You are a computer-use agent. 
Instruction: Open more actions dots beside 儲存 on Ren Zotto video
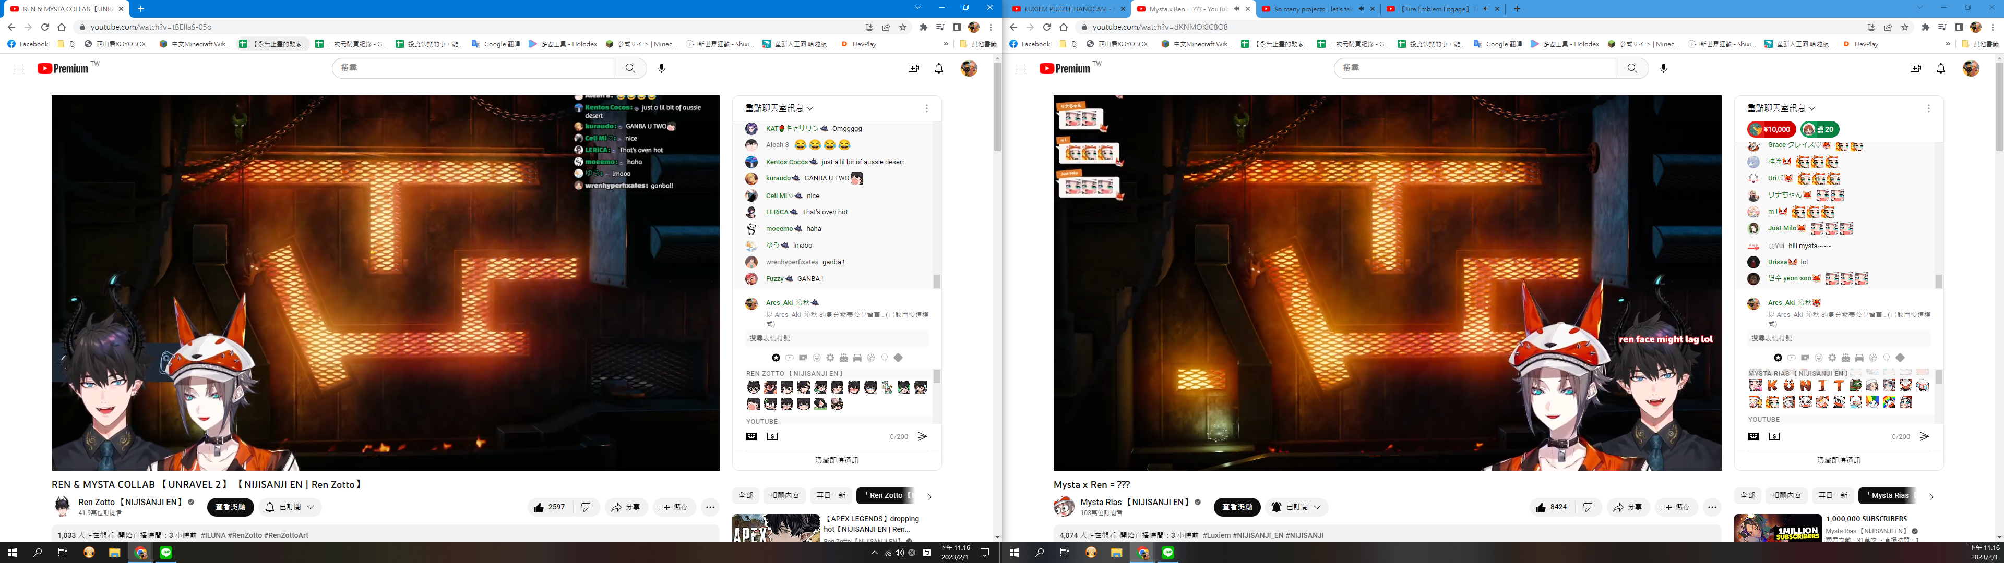[710, 507]
